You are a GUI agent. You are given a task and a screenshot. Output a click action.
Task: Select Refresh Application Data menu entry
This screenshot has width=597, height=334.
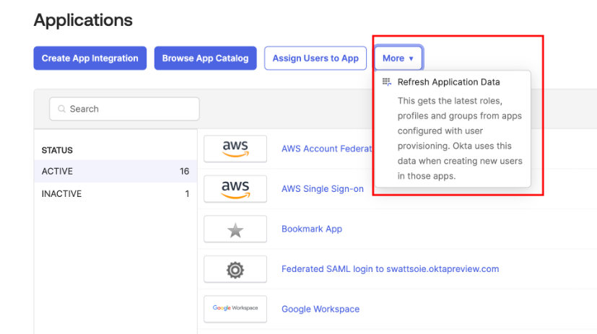[x=448, y=82]
